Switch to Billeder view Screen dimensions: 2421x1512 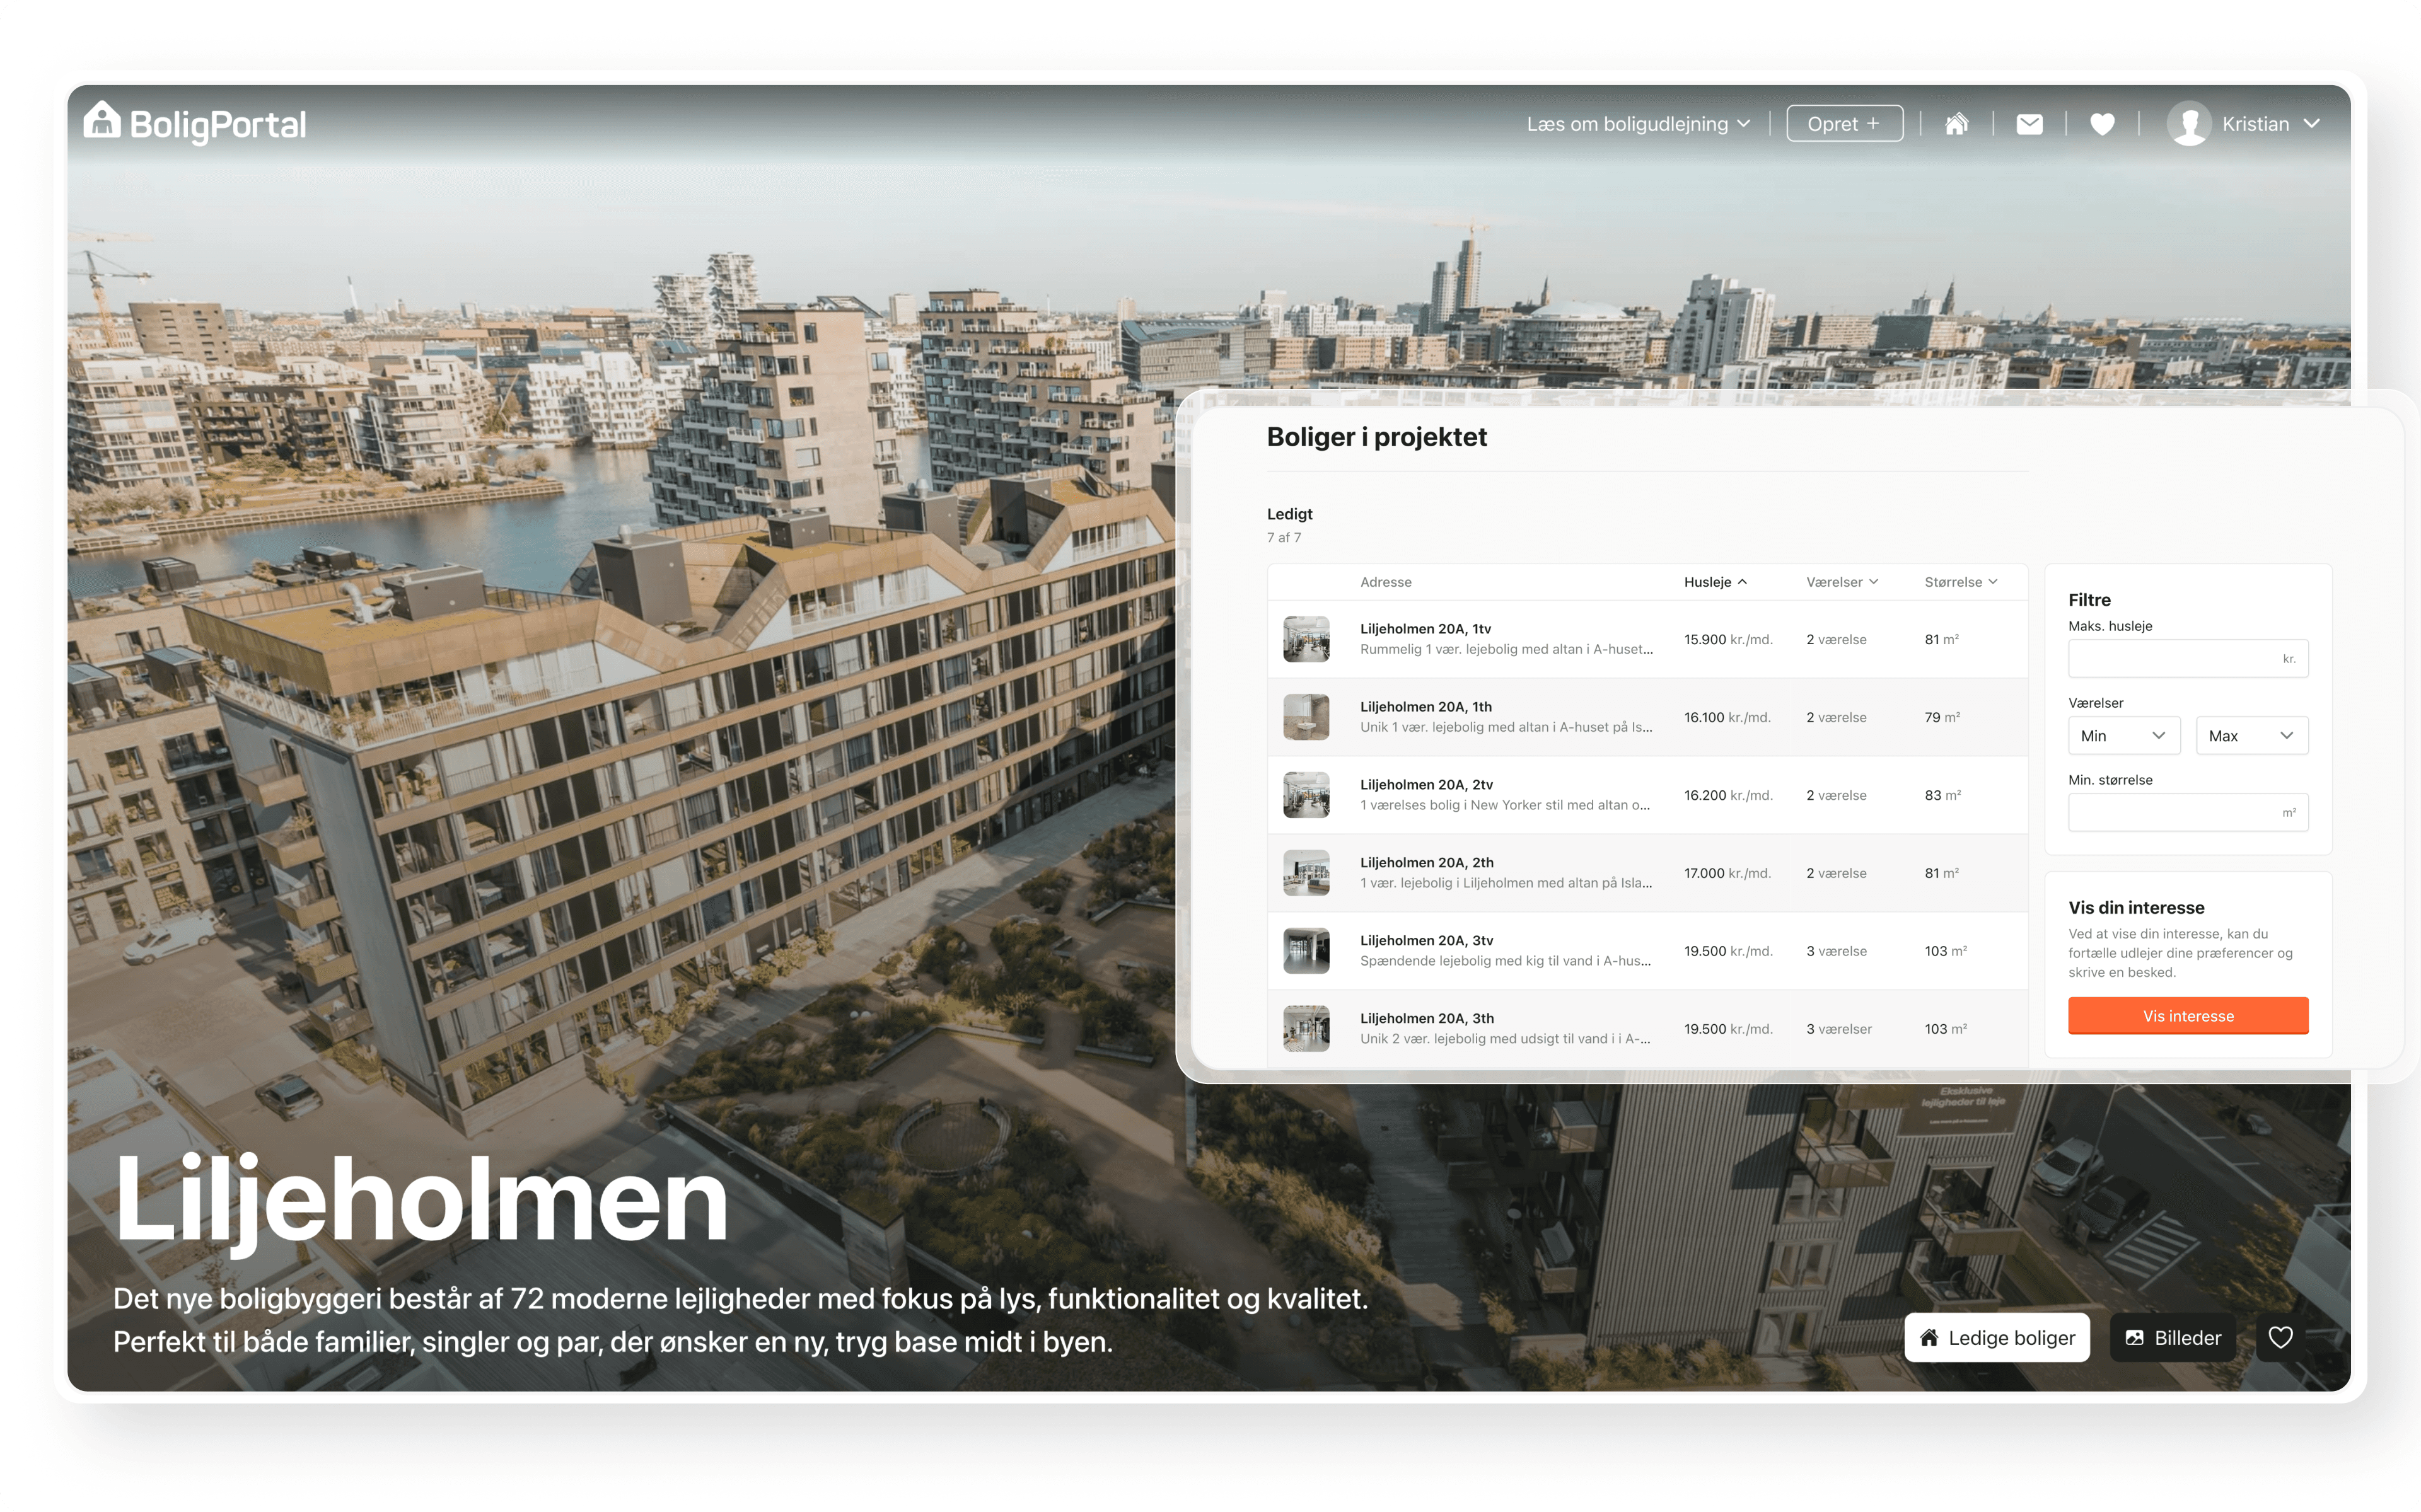pos(2172,1337)
